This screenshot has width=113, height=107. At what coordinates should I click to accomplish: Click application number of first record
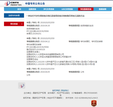[x=47, y=23]
